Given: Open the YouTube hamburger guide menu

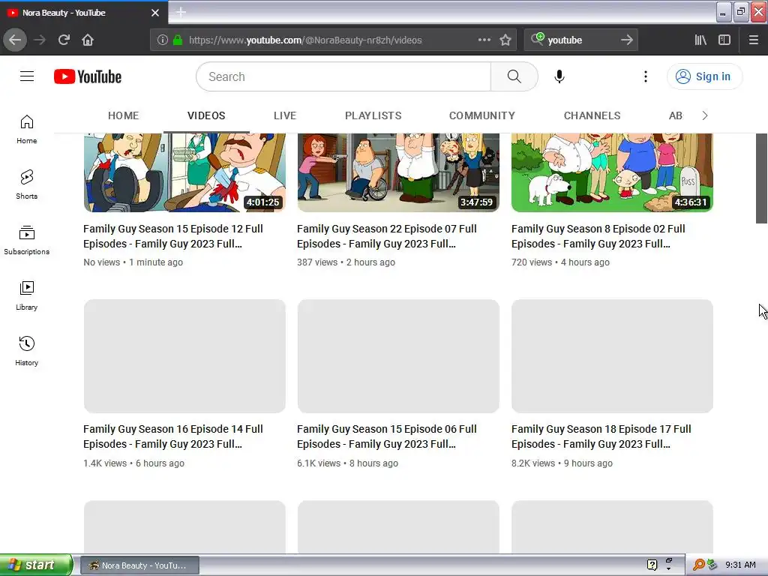Looking at the screenshot, I should 27,76.
